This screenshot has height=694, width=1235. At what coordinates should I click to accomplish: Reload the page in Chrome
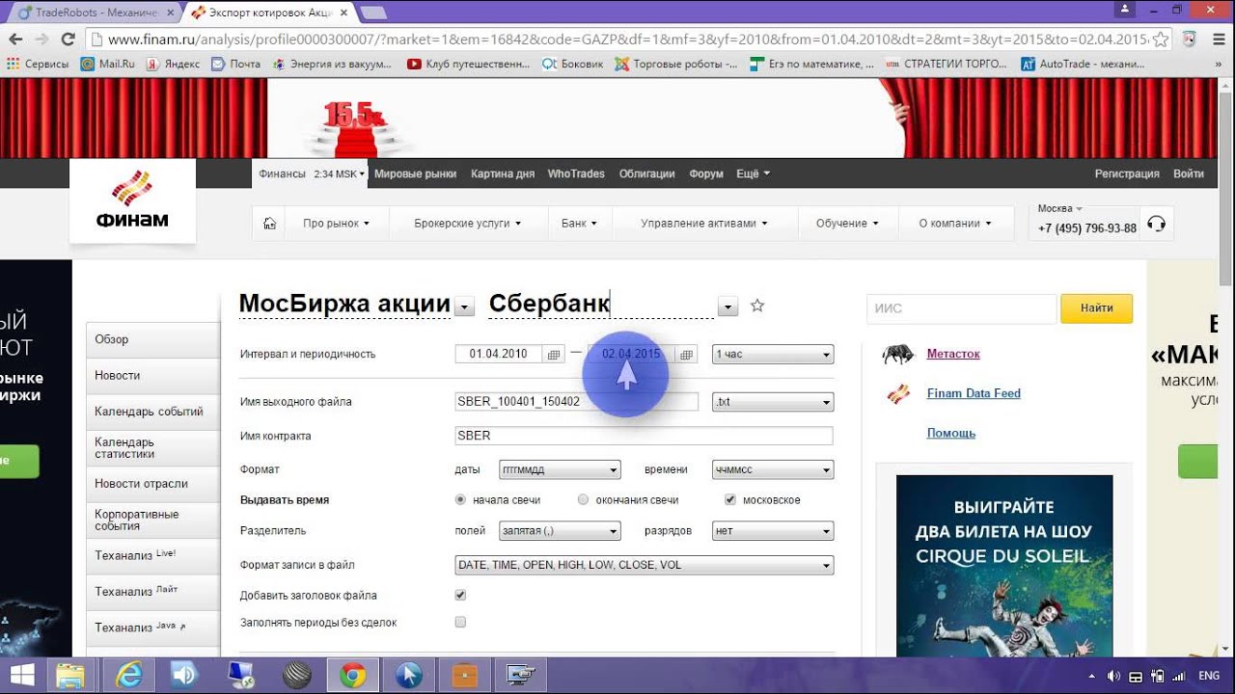coord(68,40)
